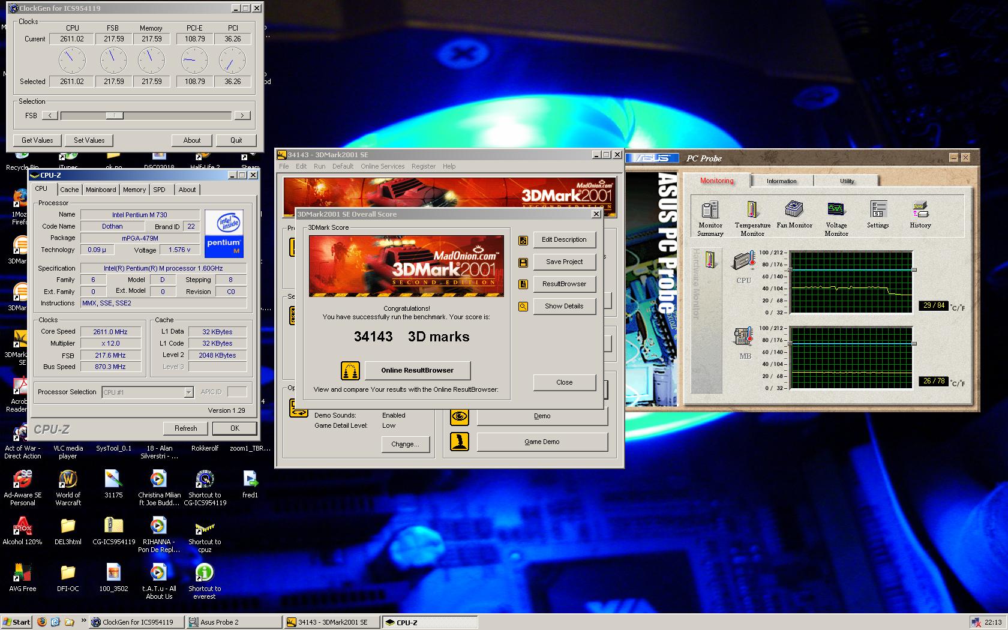Switch to ClockGen for ICS954119 taskbar item
This screenshot has width=1008, height=630.
pos(137,622)
